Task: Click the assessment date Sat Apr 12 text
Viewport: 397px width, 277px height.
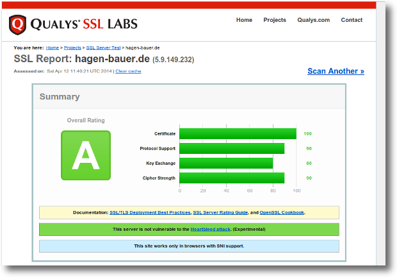Action: 79,71
